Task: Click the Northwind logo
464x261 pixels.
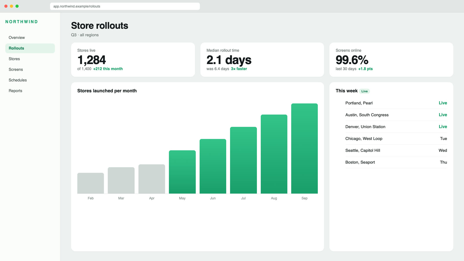Action: (21, 22)
